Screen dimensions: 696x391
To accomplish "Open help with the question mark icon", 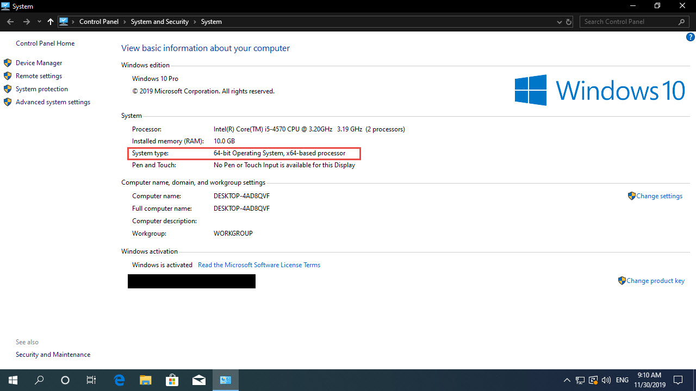I will (x=691, y=37).
